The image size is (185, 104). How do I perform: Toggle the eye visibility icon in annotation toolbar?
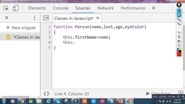[179, 11]
